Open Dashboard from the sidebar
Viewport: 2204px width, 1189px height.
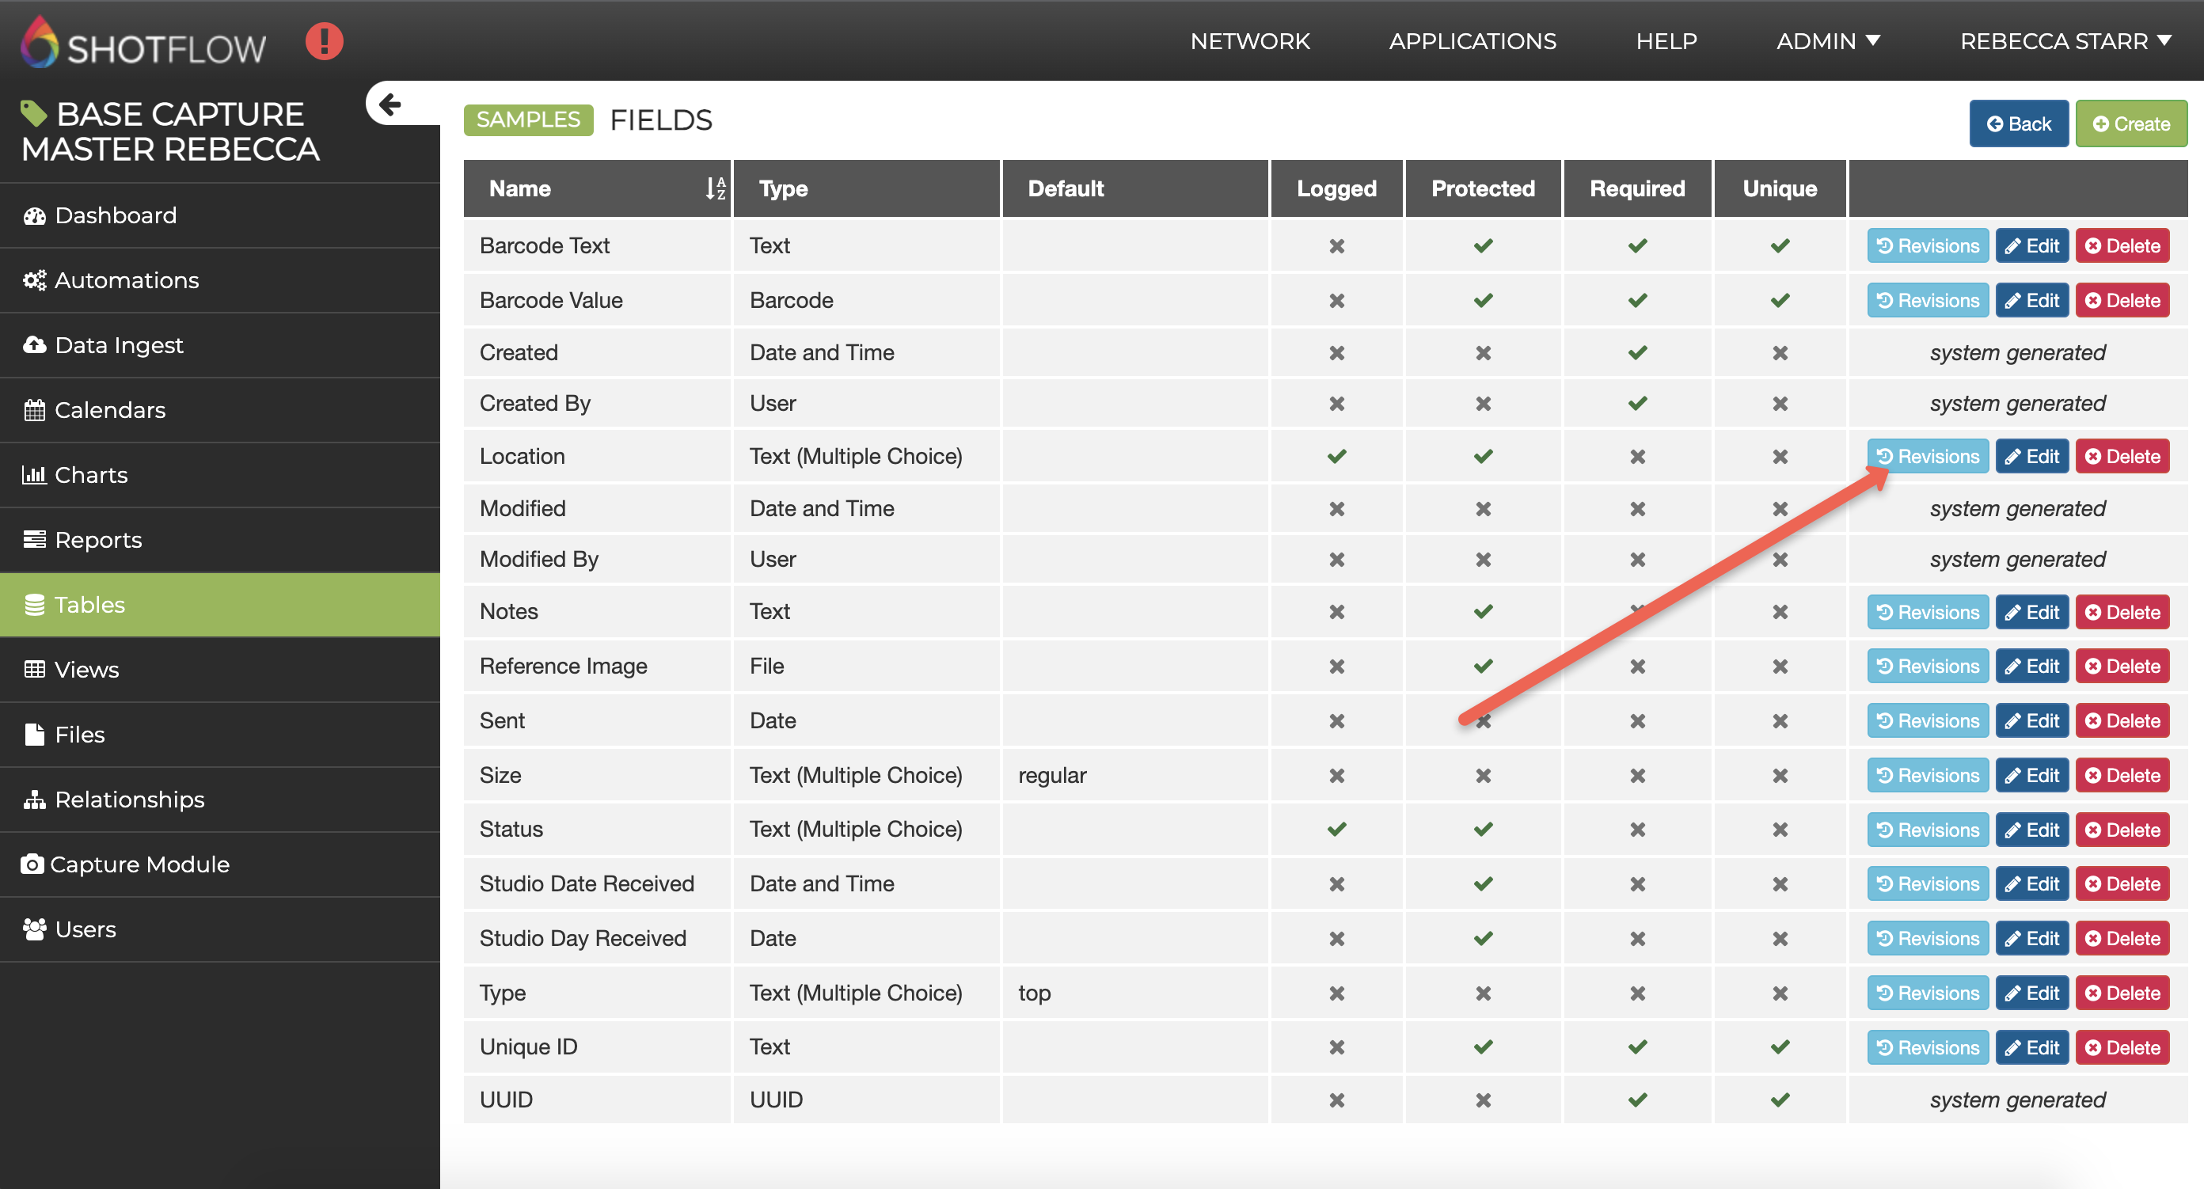click(116, 215)
